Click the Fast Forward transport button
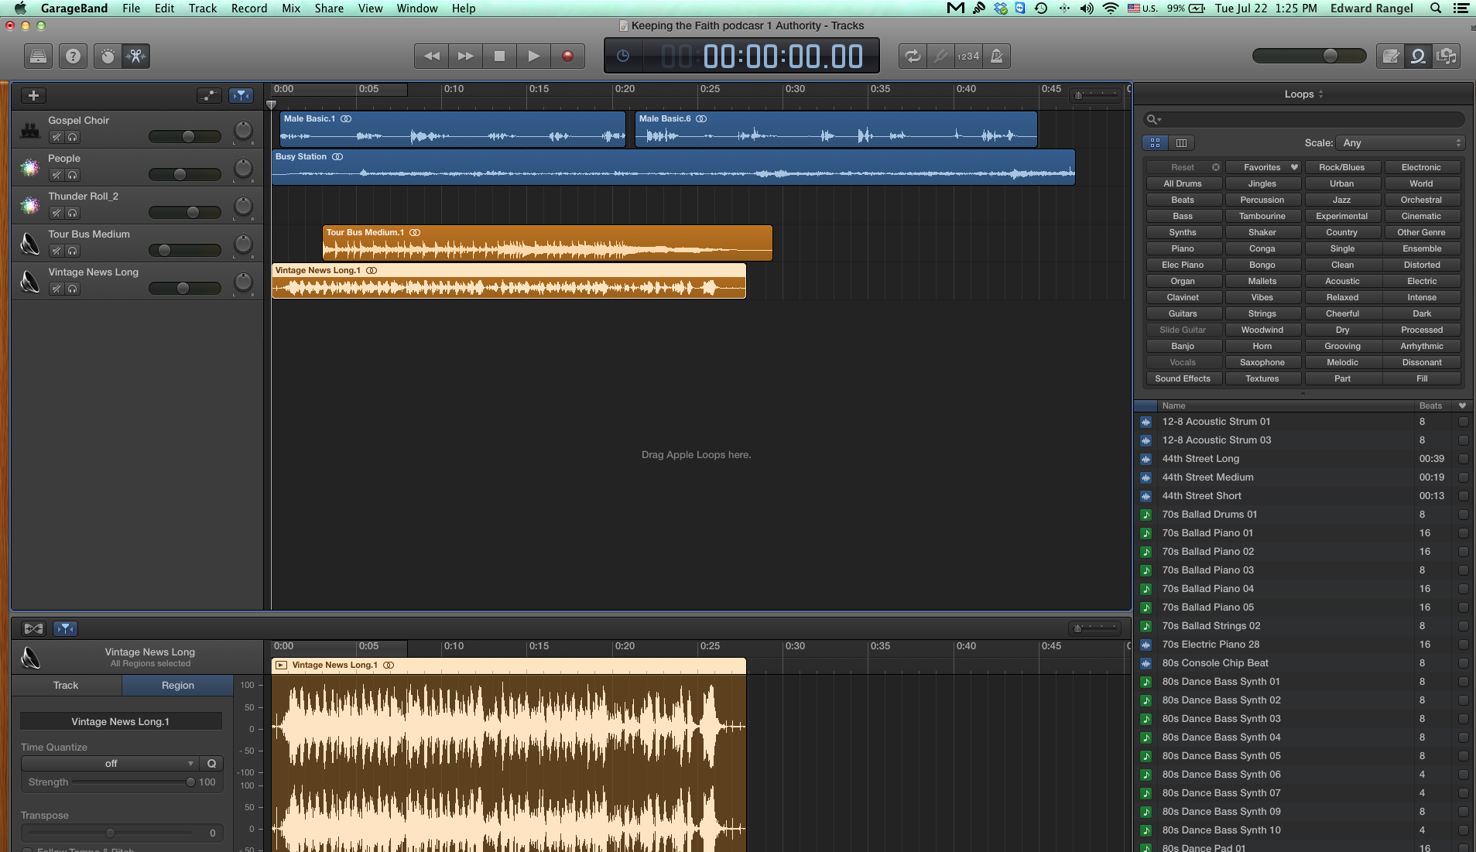1476x852 pixels. [x=465, y=56]
